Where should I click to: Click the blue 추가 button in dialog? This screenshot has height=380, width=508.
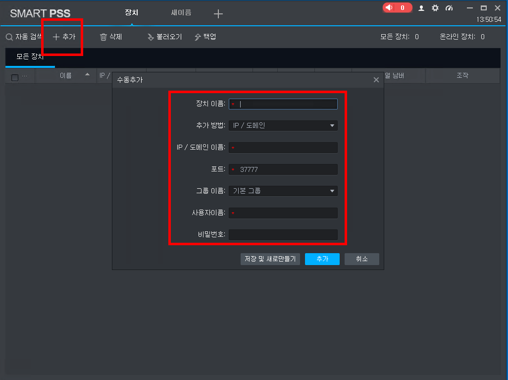322,259
